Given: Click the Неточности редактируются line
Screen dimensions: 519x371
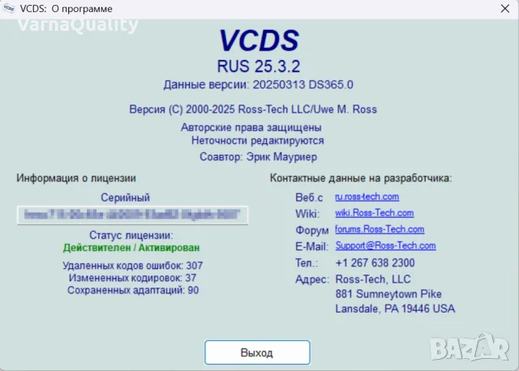Looking at the screenshot, I should pos(258,141).
